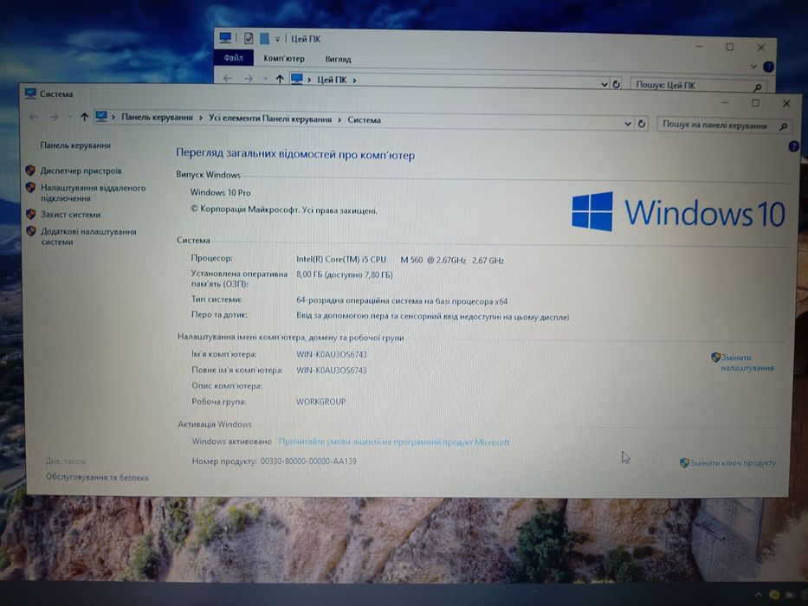Viewport: 808px width, 606px height.
Task: Click Windows активовано status text
Action: 231,442
